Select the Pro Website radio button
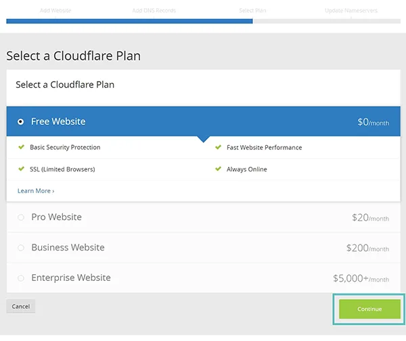Image resolution: width=406 pixels, height=341 pixels. point(21,217)
